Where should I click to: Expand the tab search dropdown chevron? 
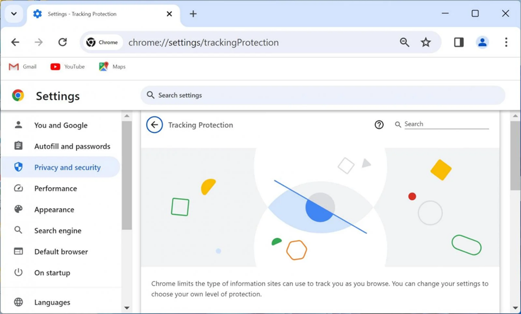point(14,14)
